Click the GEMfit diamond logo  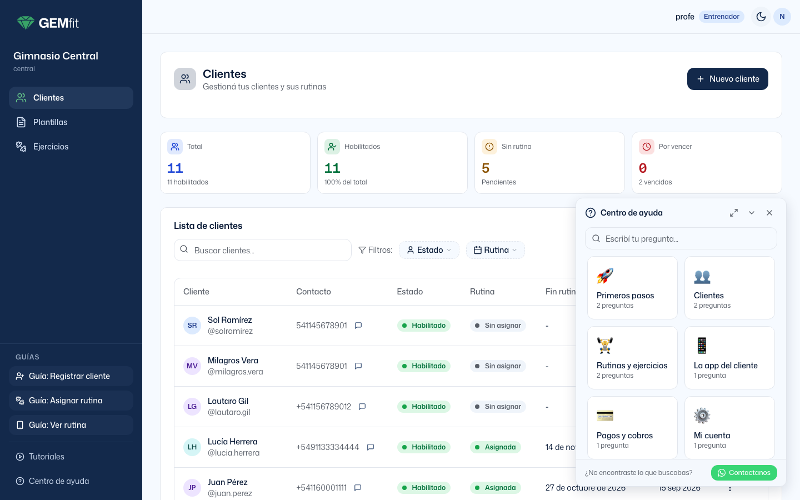(26, 23)
